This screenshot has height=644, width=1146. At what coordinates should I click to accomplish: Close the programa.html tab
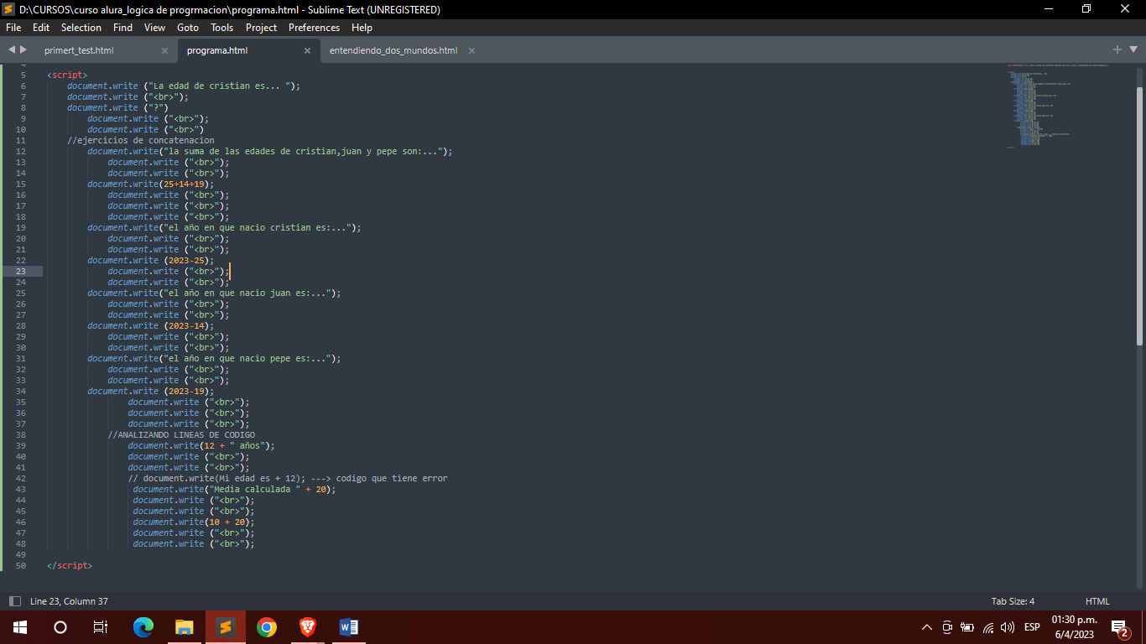[x=307, y=50]
